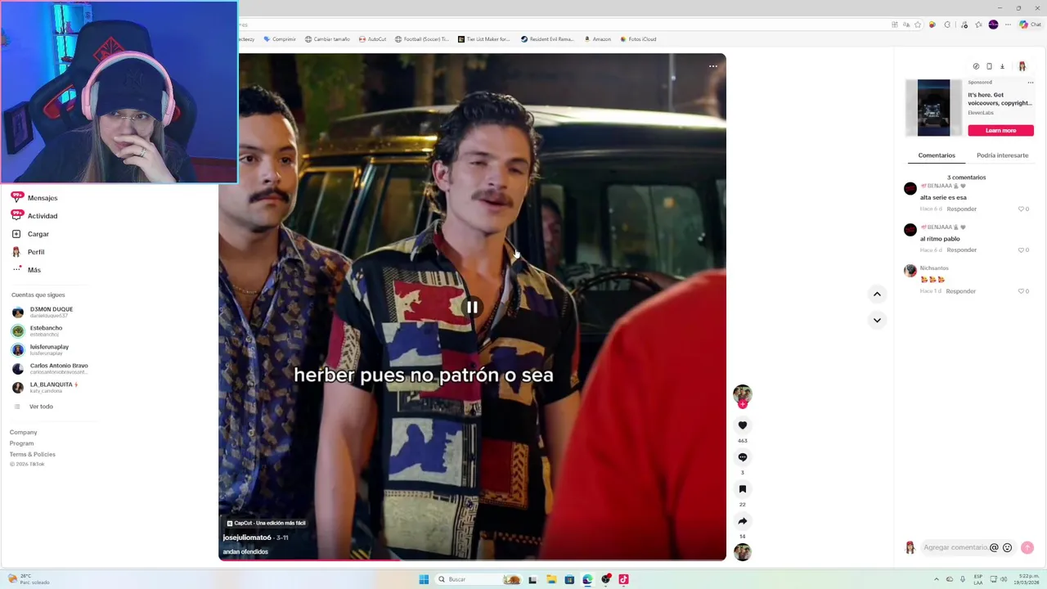The width and height of the screenshot is (1047, 589).
Task: Pause the TikTok video
Action: pos(472,308)
